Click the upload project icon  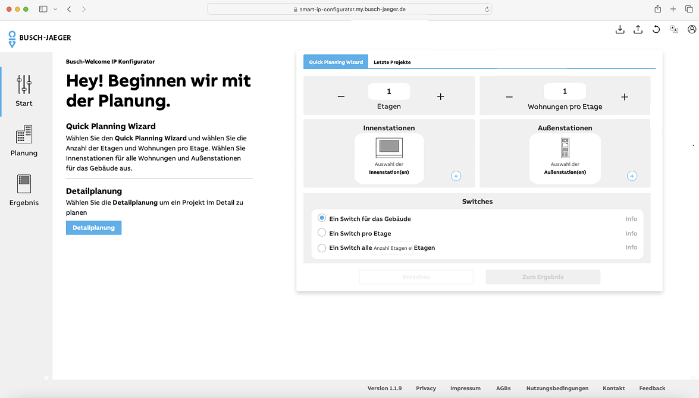pos(638,29)
